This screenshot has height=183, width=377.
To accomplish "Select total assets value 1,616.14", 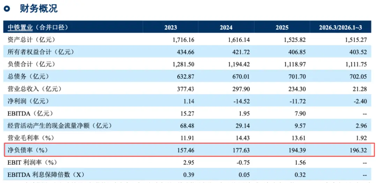I will (x=238, y=40).
